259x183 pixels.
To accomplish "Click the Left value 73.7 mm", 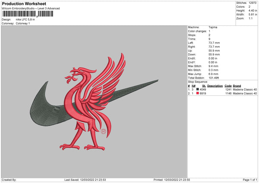I will click(214, 43).
